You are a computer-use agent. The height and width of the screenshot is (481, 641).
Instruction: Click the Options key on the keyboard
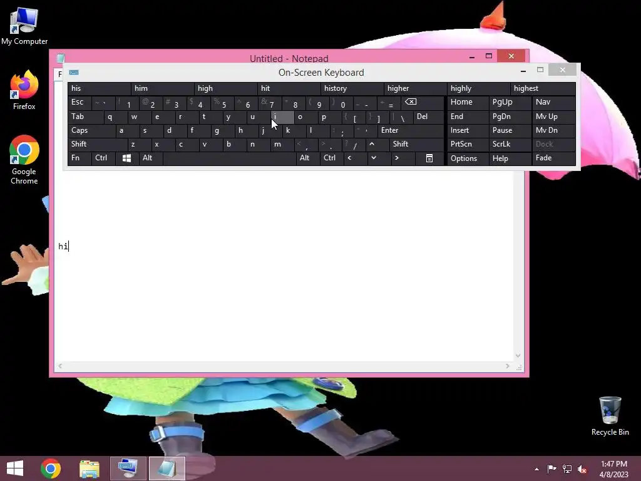coord(468,158)
